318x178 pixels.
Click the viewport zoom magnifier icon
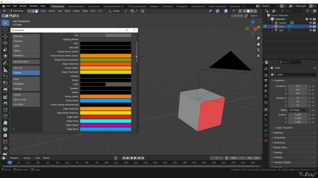tap(258, 38)
